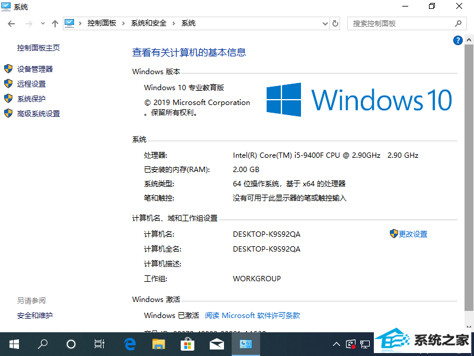Click the Intel(R) Core(TM) i5-9400F processor value
Viewport: 474px width, 356px height.
tap(325, 155)
